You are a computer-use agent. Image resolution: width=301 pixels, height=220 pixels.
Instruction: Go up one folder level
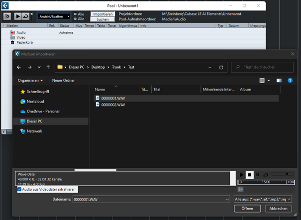click(48, 67)
